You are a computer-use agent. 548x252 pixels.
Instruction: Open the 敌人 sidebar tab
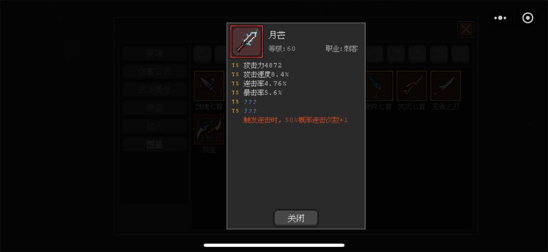[x=154, y=126]
